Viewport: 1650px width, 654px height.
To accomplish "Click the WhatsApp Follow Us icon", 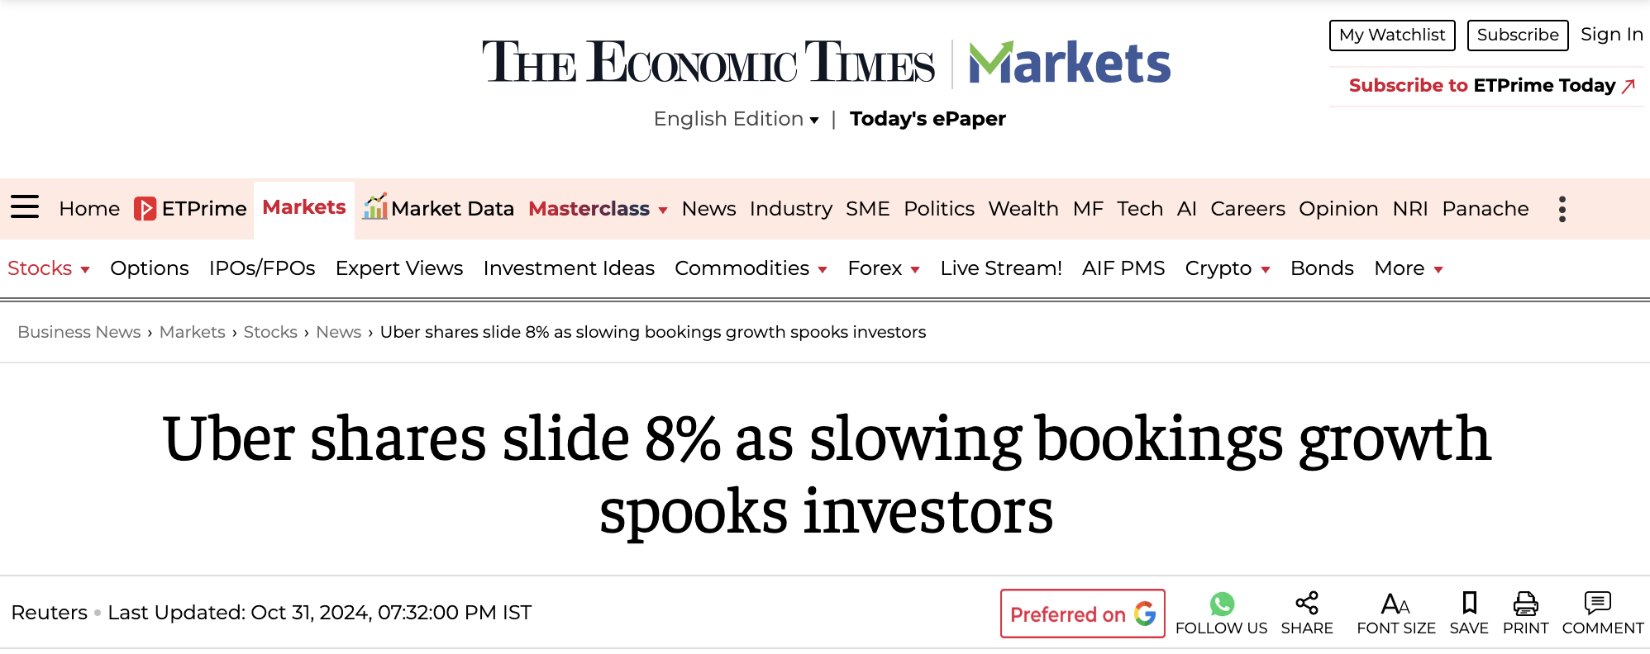I will [1222, 604].
